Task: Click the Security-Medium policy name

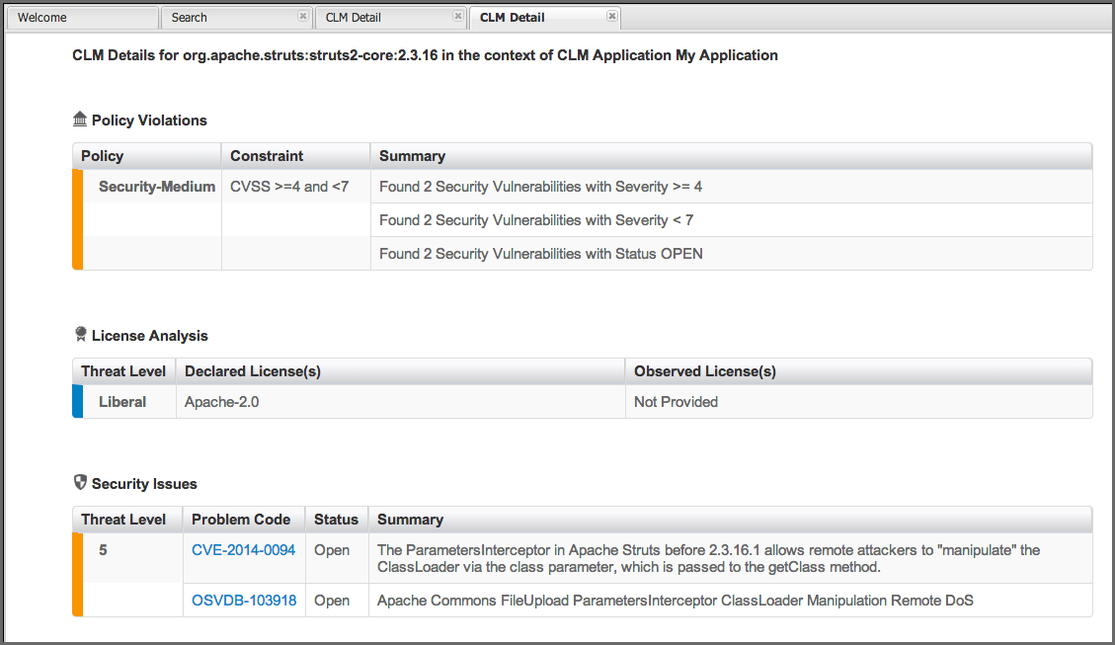Action: click(x=155, y=186)
